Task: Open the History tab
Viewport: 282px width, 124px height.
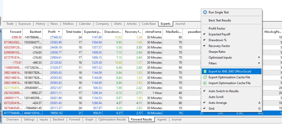Action: pyautogui.click(x=41, y=24)
